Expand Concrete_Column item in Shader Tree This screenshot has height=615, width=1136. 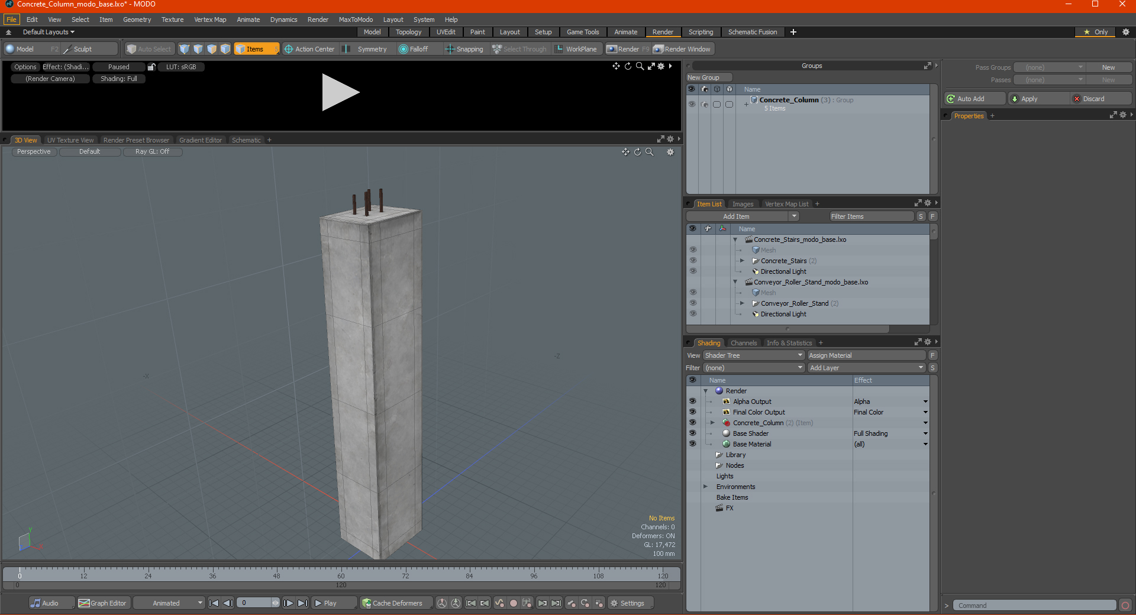[x=712, y=423]
